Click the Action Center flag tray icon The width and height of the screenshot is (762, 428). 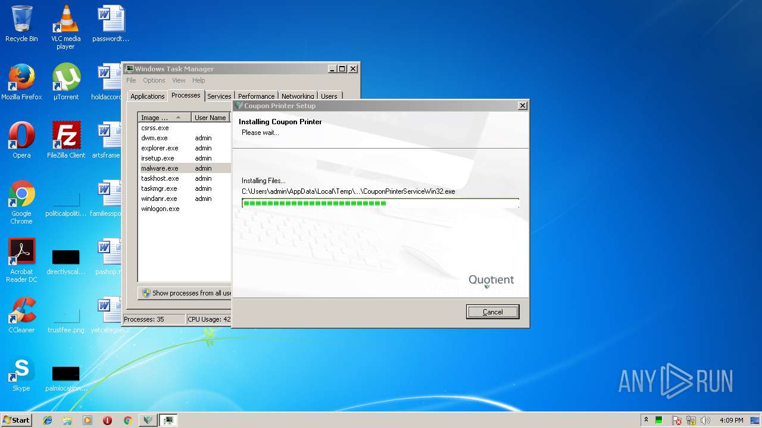(677, 420)
